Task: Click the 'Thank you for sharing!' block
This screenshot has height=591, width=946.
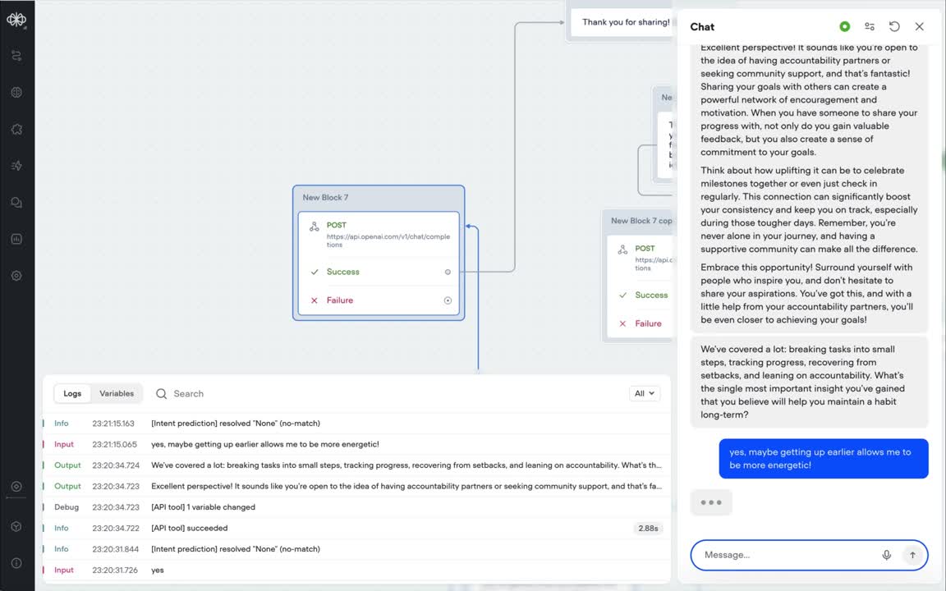Action: (x=622, y=22)
